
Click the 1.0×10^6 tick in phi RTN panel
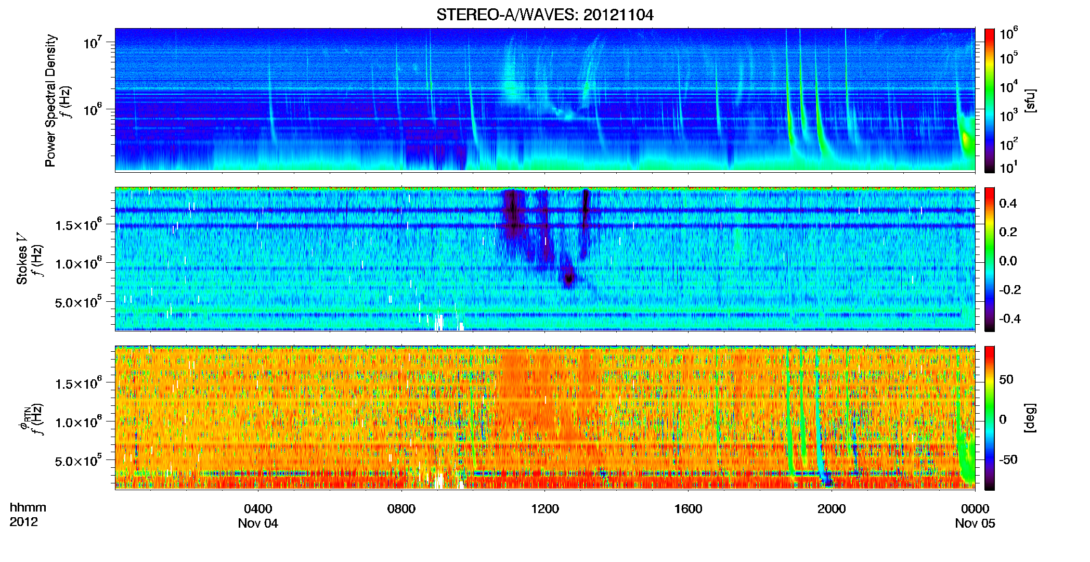(79, 422)
